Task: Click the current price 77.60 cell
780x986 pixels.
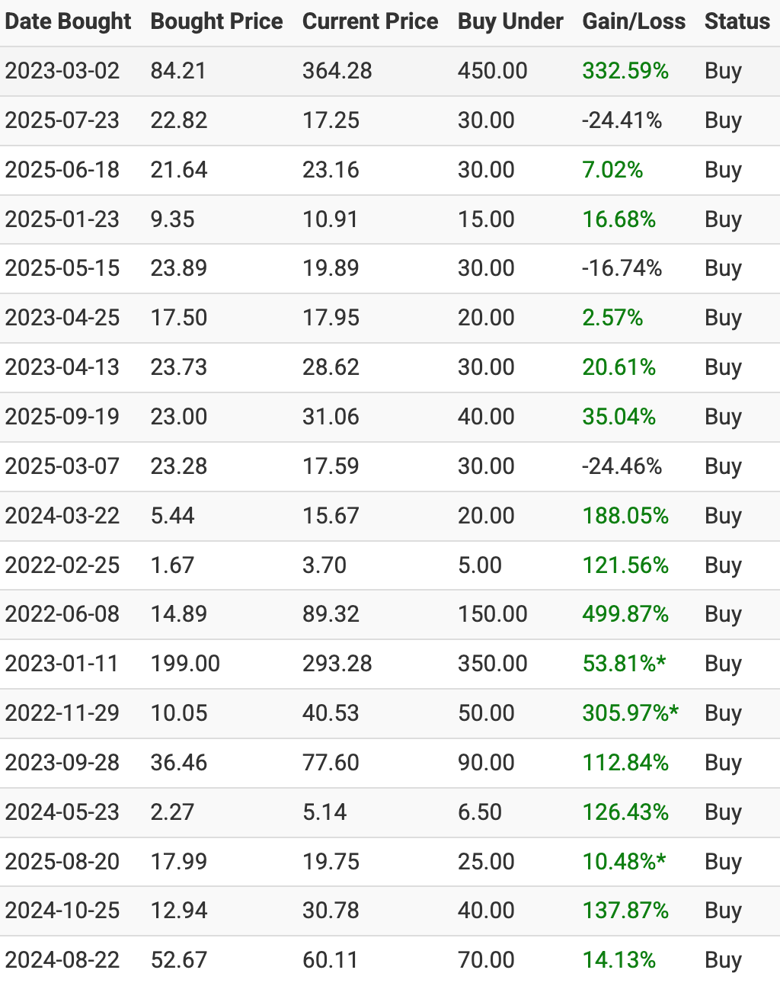Action: tap(331, 763)
